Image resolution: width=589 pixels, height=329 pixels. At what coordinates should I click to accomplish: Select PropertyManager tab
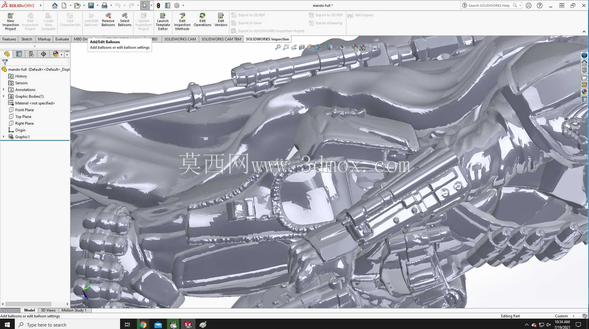(19, 54)
